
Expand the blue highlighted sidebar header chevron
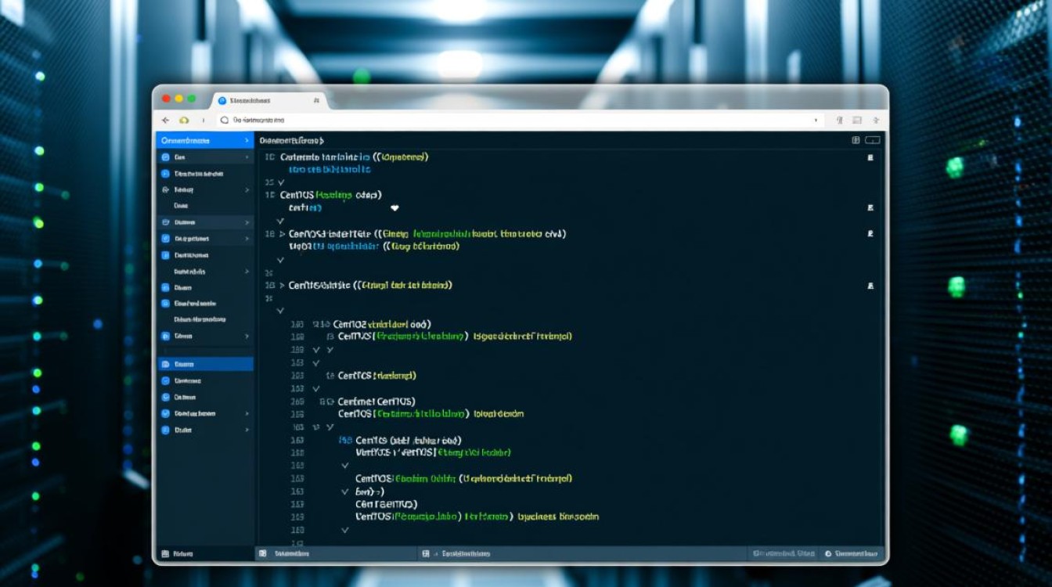(x=247, y=141)
